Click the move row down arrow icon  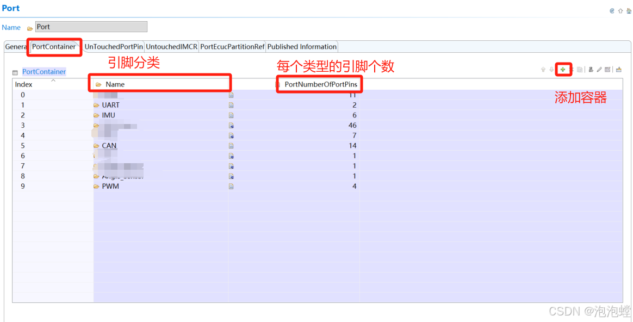coord(551,70)
